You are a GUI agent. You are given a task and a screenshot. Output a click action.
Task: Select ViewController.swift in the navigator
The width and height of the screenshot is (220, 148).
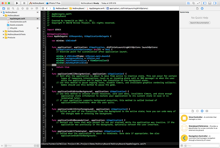(20, 22)
